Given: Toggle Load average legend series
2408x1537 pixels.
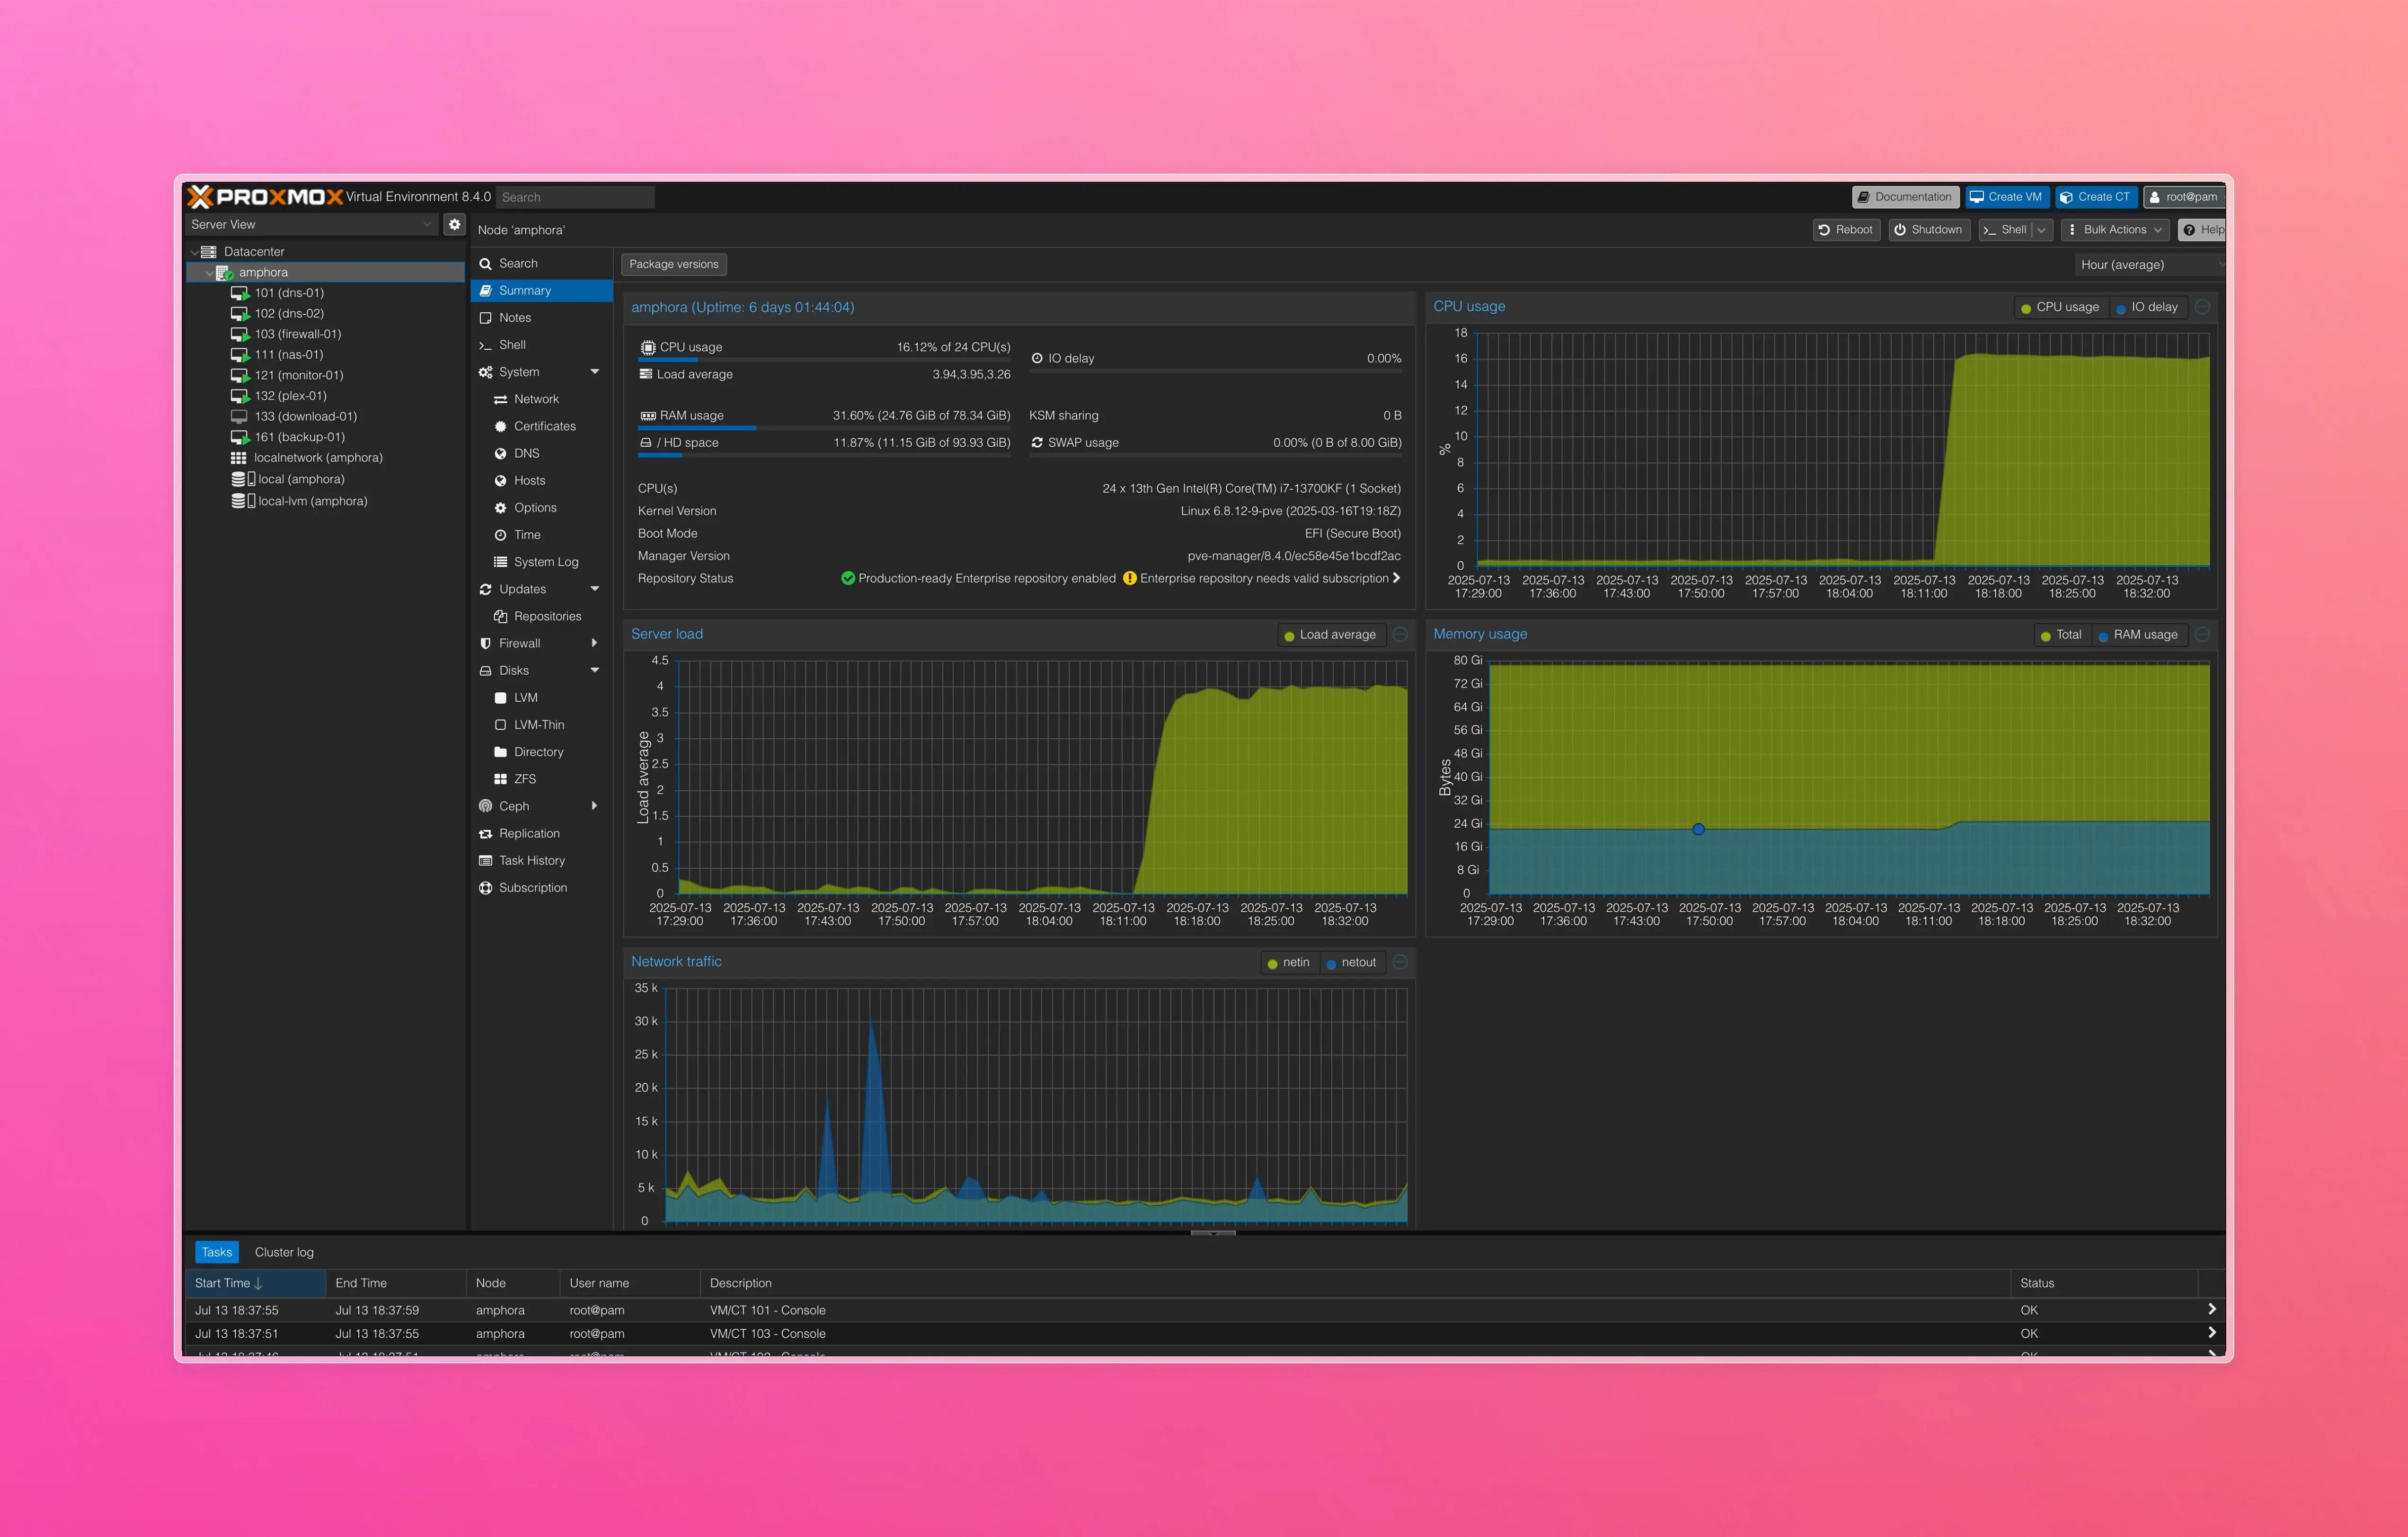Looking at the screenshot, I should tap(1331, 635).
